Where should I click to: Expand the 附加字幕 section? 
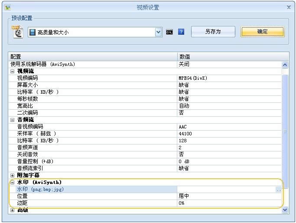point(12,175)
